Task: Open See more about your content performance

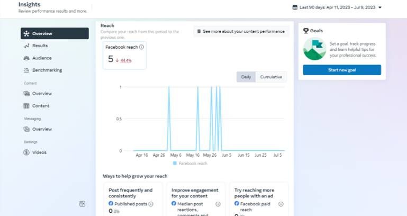Action: (x=241, y=31)
